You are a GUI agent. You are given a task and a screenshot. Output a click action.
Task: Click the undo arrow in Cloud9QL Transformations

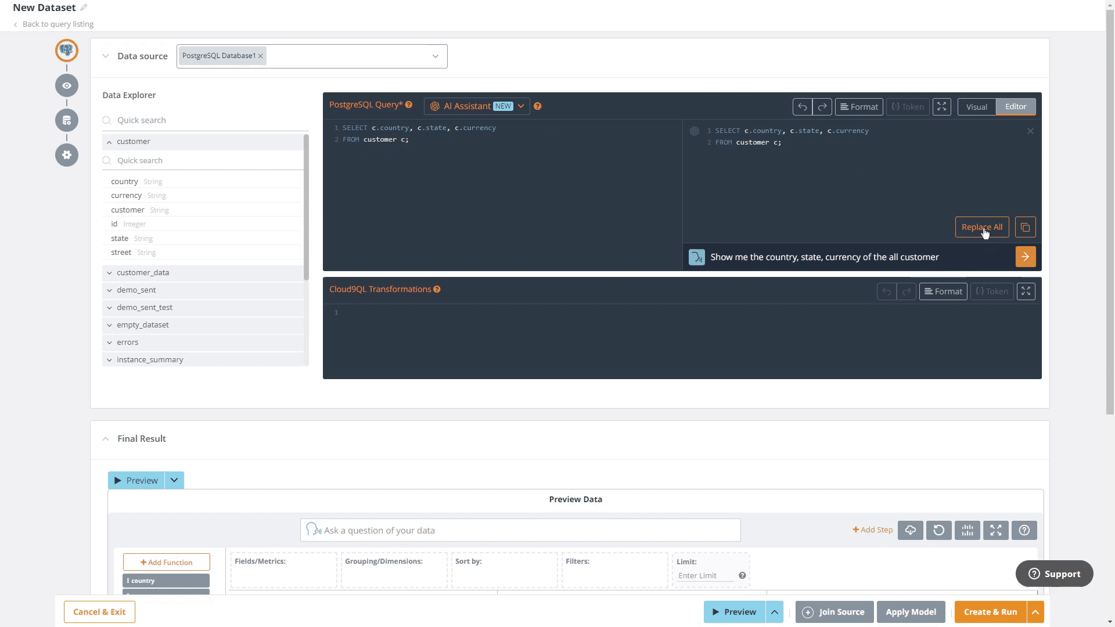click(x=886, y=291)
